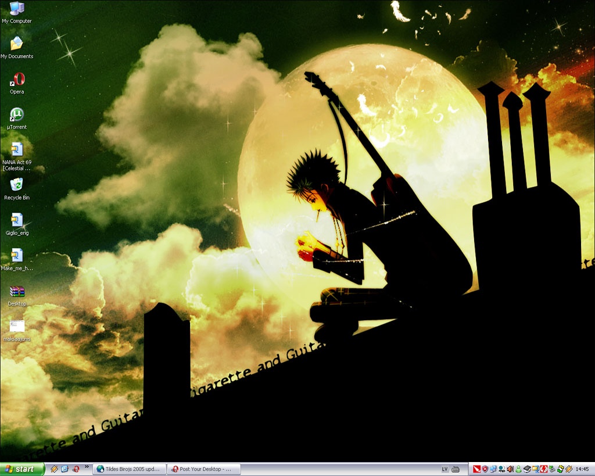Screen dimensions: 595x476
Task: Switch to Post Your Desktop Opera window
Action: 205,469
